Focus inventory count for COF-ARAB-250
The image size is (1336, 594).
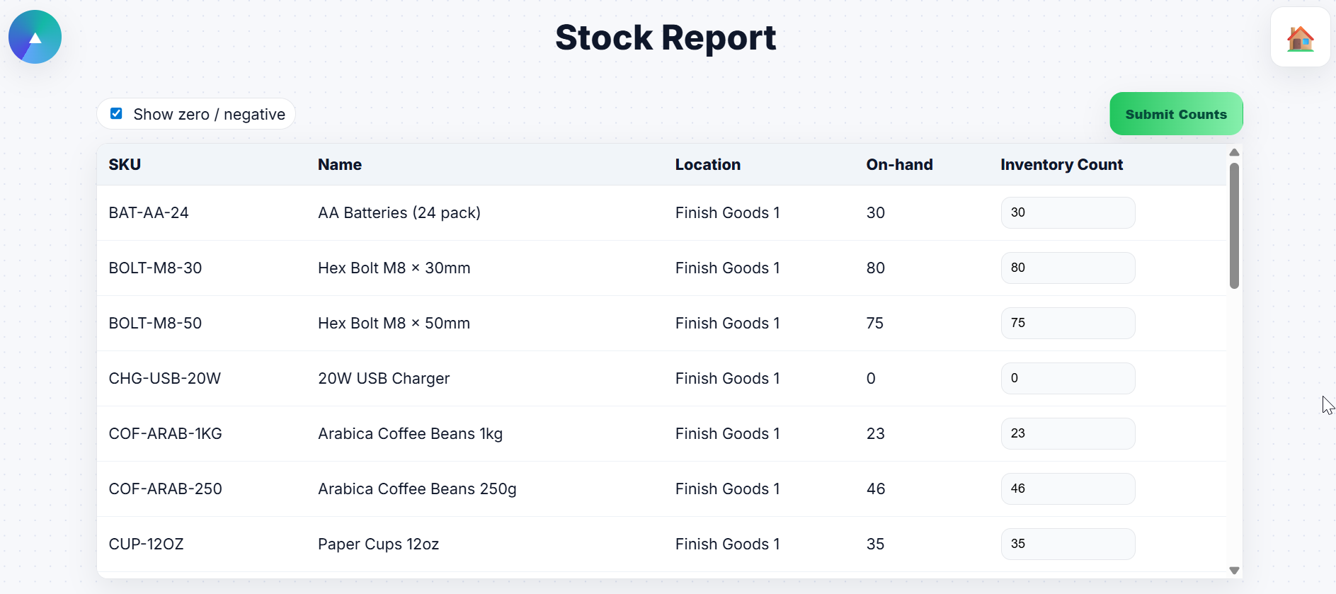pos(1067,489)
